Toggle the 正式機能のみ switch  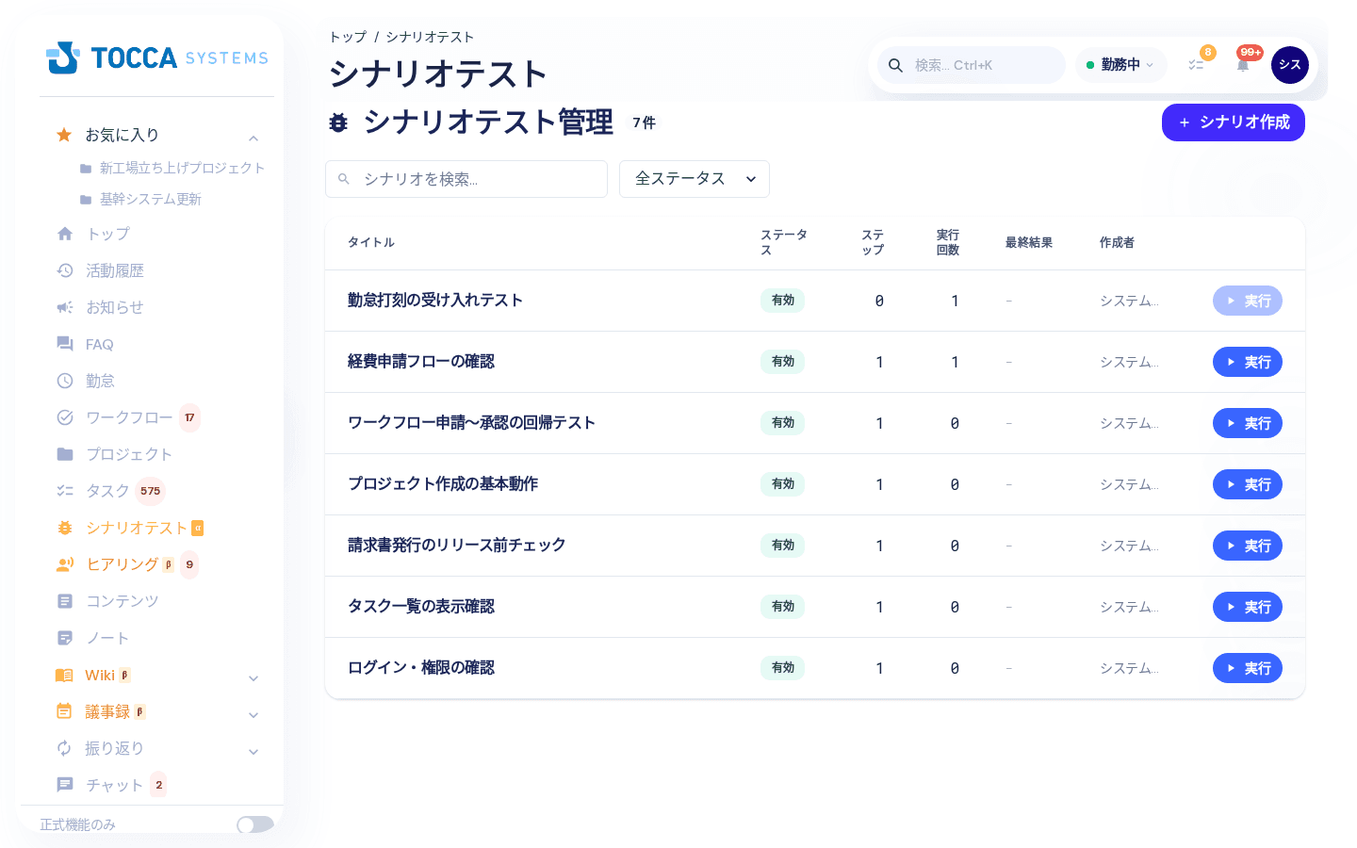tap(255, 824)
